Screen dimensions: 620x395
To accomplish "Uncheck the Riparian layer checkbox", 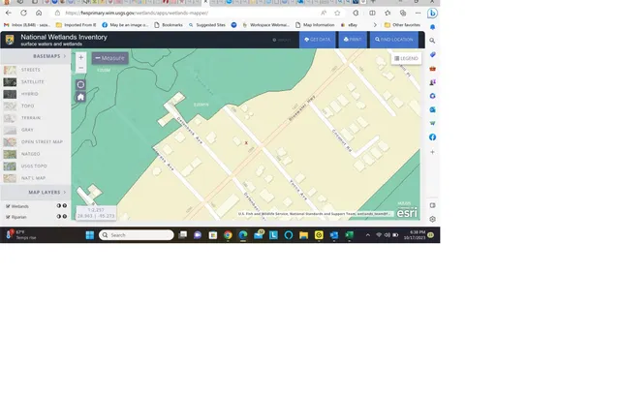I will coord(8,217).
